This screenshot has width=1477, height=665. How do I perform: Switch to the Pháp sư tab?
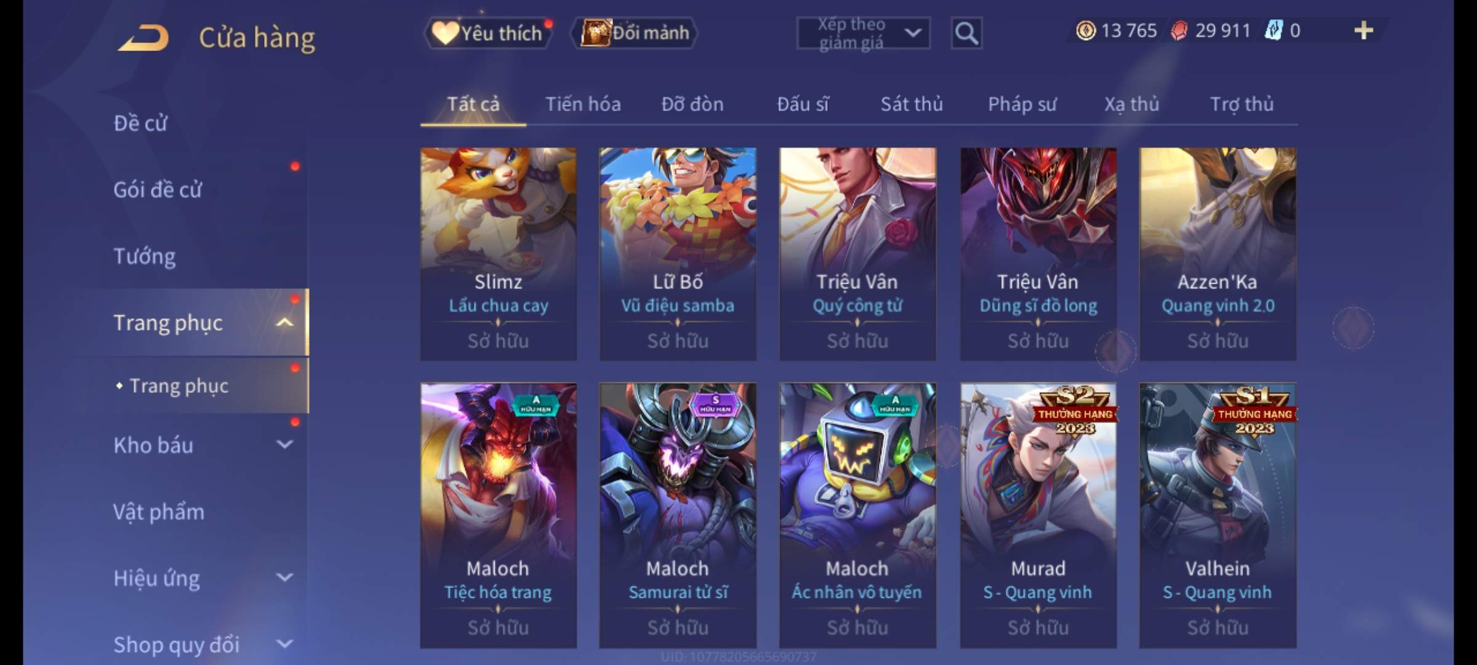(x=1022, y=104)
